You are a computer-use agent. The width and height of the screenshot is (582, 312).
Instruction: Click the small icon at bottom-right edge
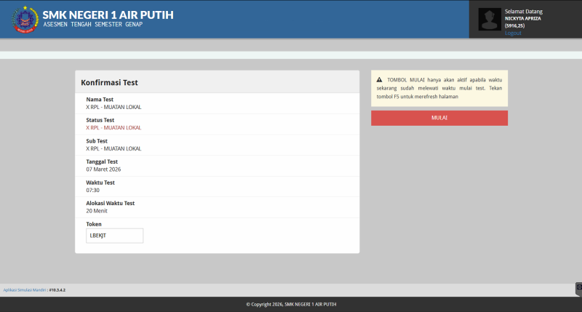tap(578, 288)
